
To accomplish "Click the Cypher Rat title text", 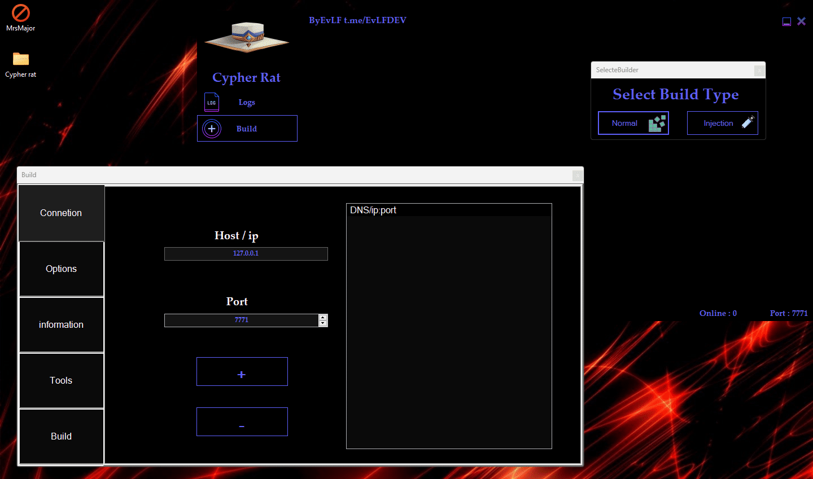I will coord(247,77).
